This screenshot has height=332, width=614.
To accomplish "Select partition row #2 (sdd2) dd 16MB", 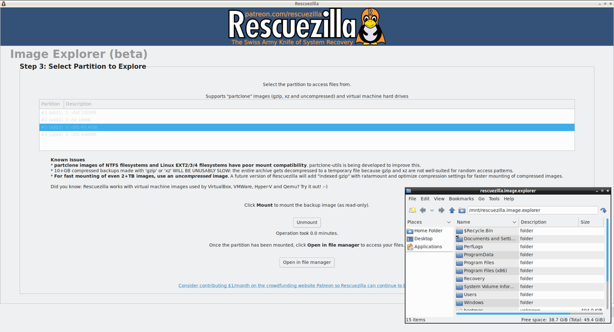I will point(307,120).
